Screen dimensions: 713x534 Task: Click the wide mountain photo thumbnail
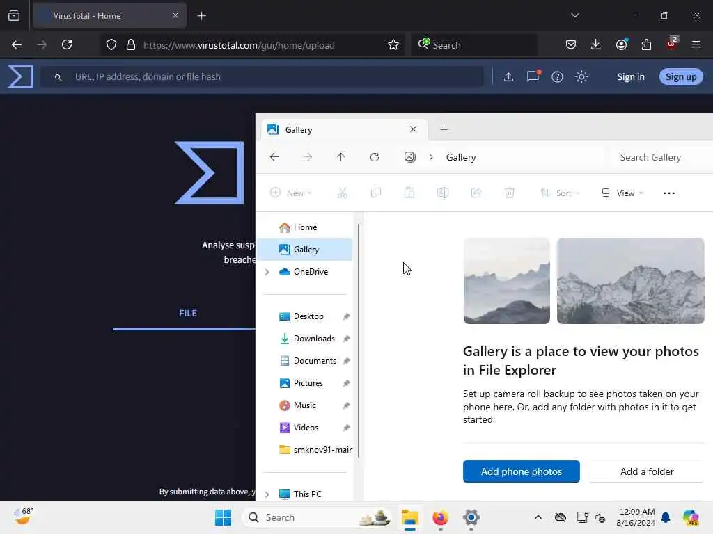(630, 281)
